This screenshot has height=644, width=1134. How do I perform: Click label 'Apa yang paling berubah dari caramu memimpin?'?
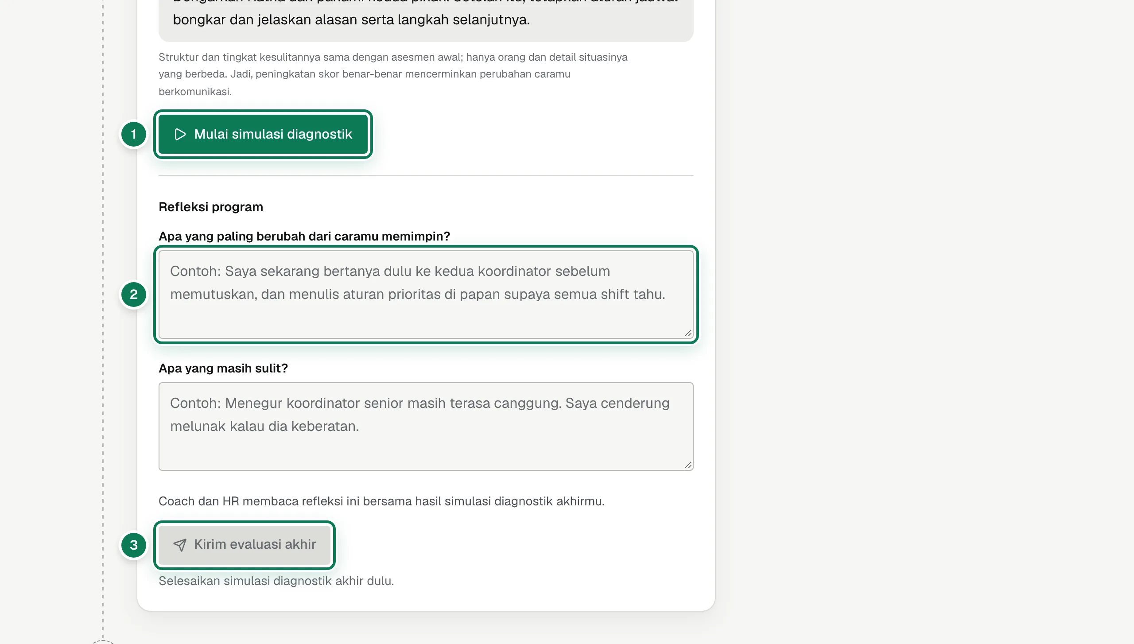tap(304, 236)
